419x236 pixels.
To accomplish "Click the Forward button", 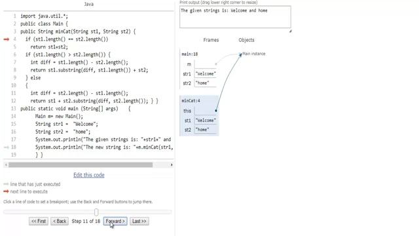I will (115, 221).
